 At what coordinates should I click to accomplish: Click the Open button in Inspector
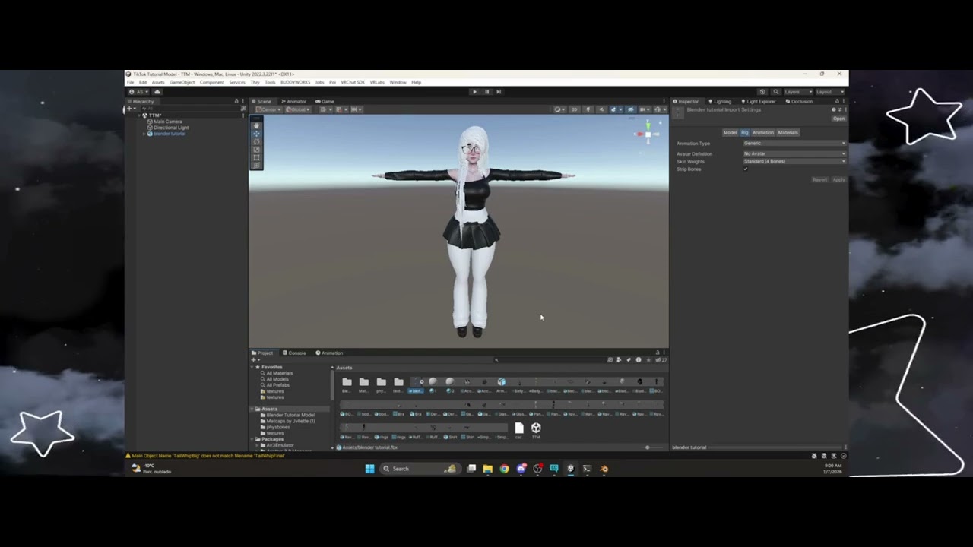[838, 119]
